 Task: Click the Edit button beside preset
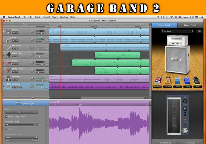click(x=199, y=31)
